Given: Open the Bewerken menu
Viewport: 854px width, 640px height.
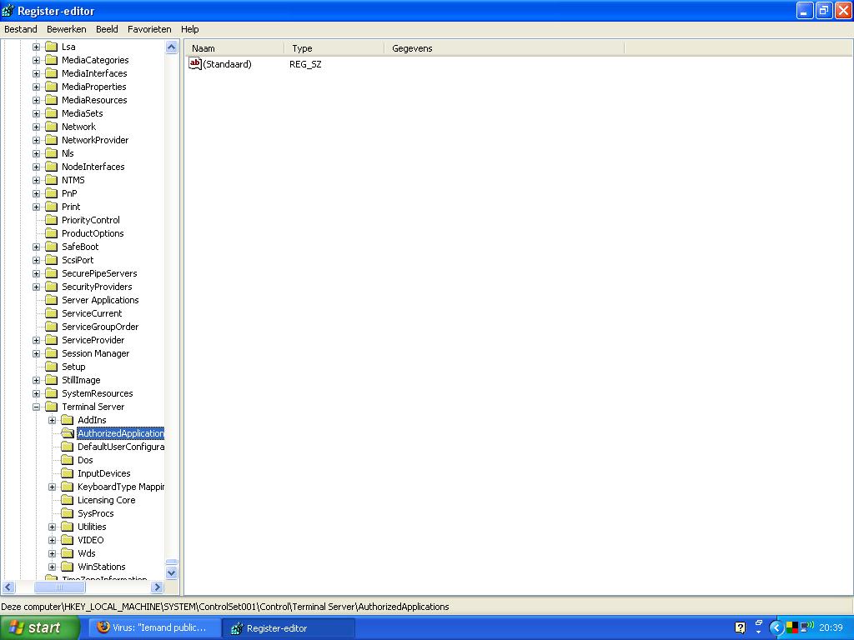Looking at the screenshot, I should point(67,29).
